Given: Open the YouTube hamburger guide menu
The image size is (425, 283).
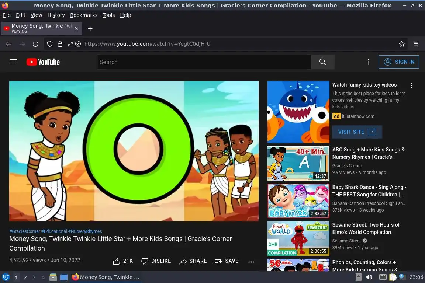Looking at the screenshot, I should pos(13,62).
